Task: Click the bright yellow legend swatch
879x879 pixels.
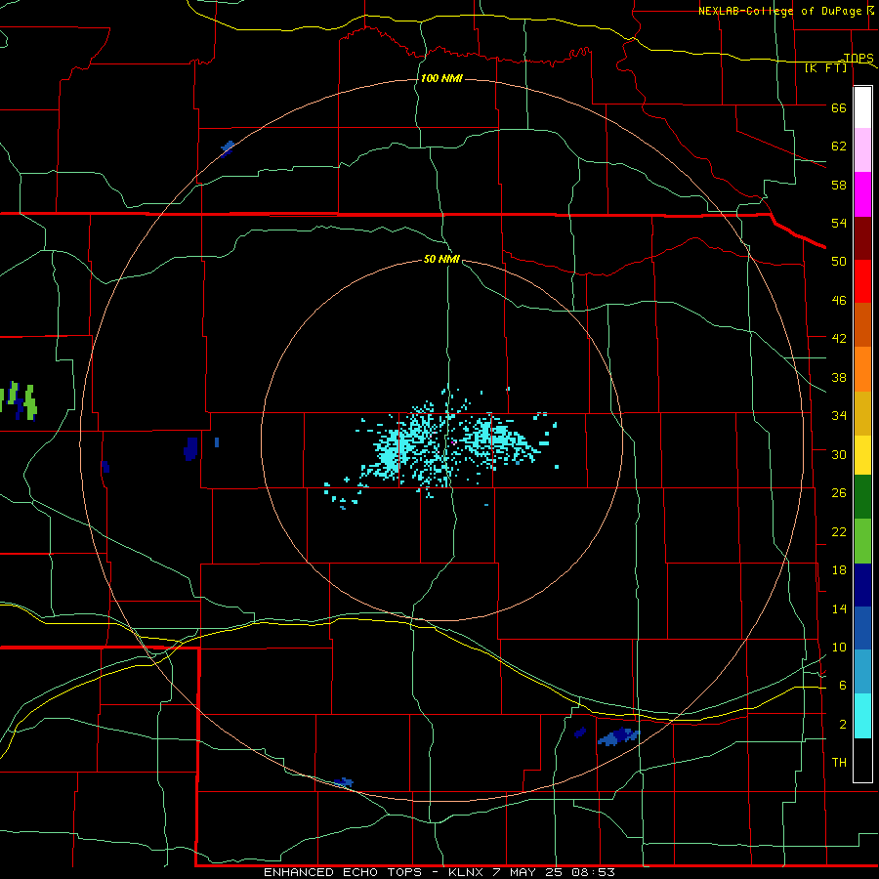Action: pyautogui.click(x=862, y=455)
